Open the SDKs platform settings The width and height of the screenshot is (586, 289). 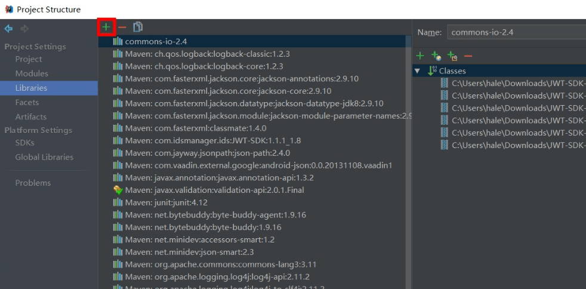(x=25, y=143)
